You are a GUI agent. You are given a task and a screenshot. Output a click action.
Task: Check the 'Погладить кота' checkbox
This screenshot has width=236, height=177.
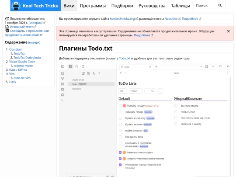120,137
